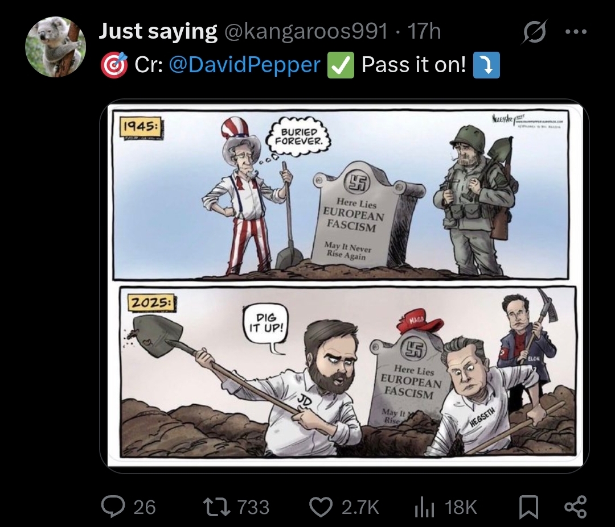615x527 pixels.
Task: Like the post with the heart icon
Action: 321,507
